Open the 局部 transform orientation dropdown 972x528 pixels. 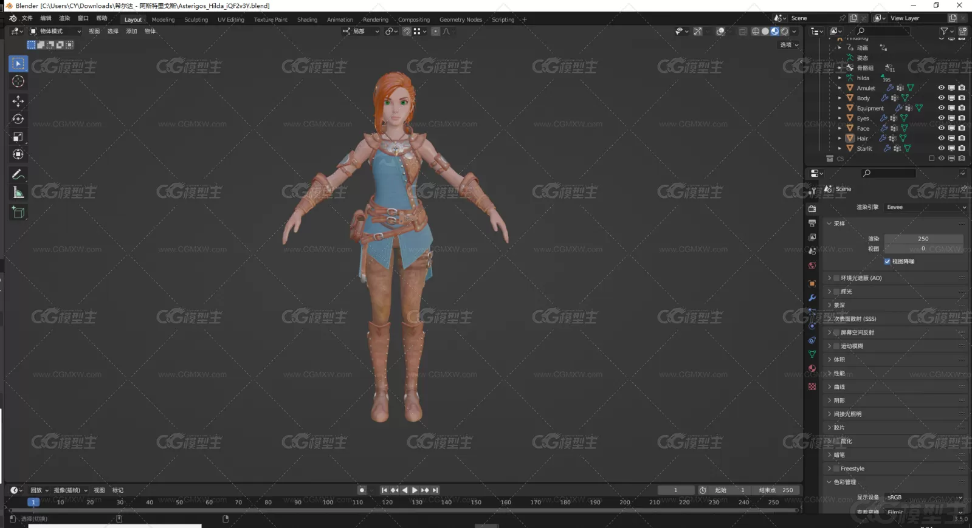(361, 31)
